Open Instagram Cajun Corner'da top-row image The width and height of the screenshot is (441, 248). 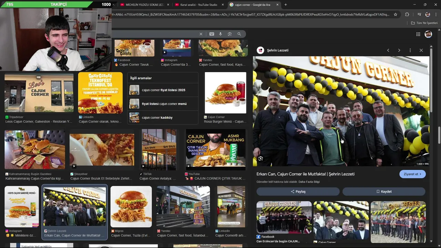click(177, 48)
